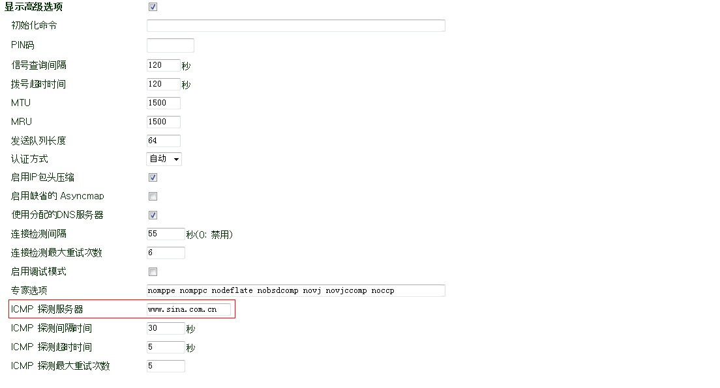Click the 连接检测间隔 input field
Viewport: 720px width, 388px height.
(x=166, y=234)
